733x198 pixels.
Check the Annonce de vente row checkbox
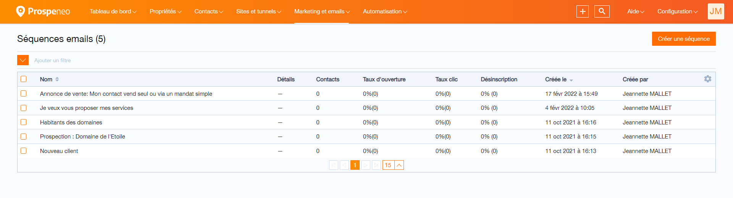click(x=24, y=93)
